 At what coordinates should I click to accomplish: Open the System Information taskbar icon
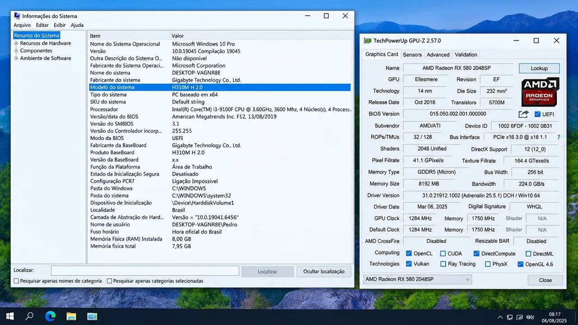point(92,316)
